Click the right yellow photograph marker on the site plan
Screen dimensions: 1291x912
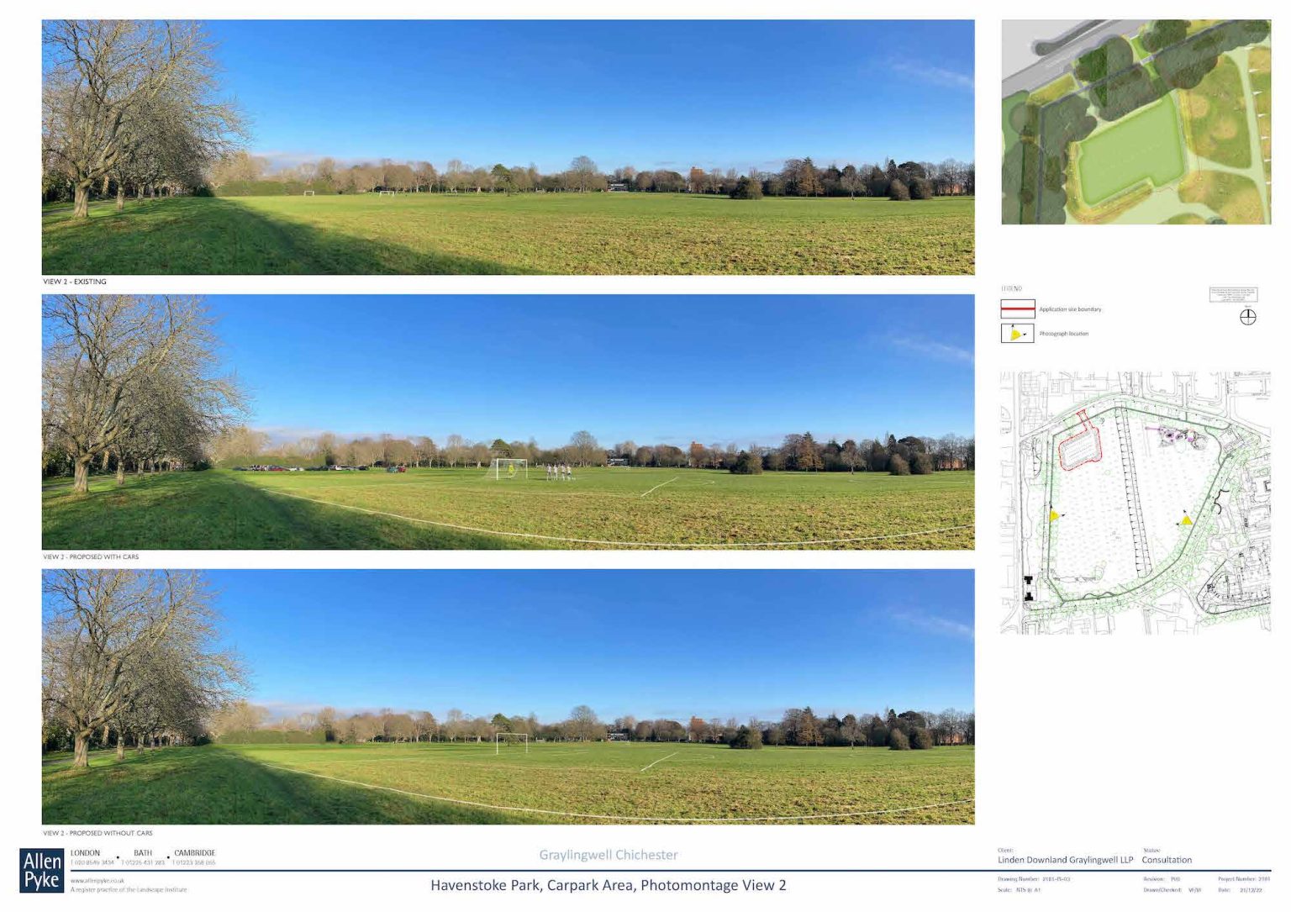coord(1188,520)
